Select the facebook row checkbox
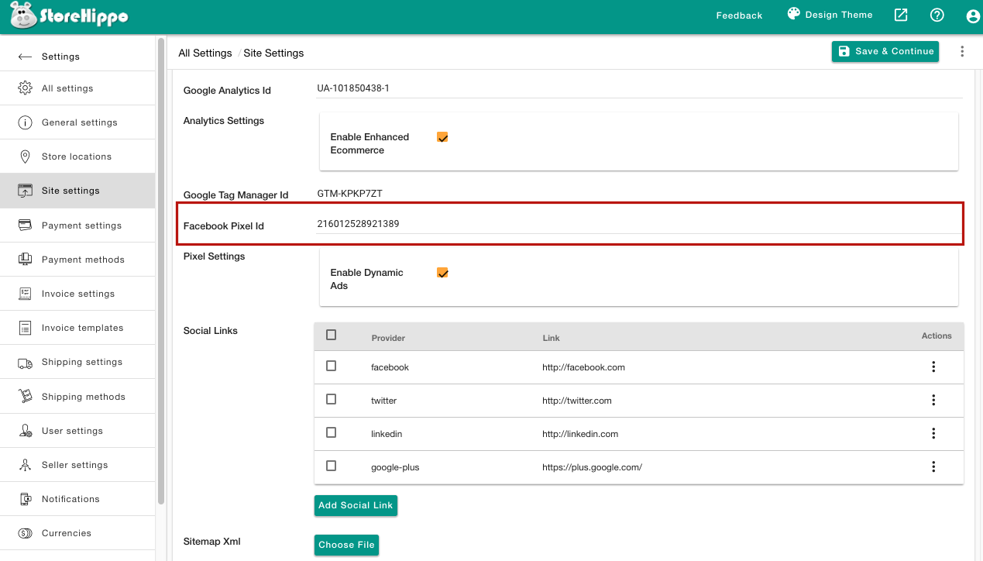The height and width of the screenshot is (561, 983). 332,366
